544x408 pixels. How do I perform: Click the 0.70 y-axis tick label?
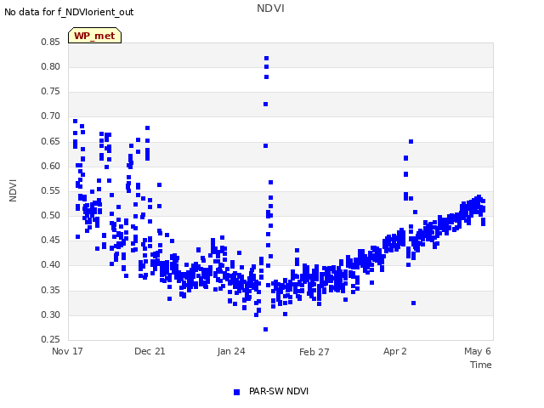(x=51, y=116)
